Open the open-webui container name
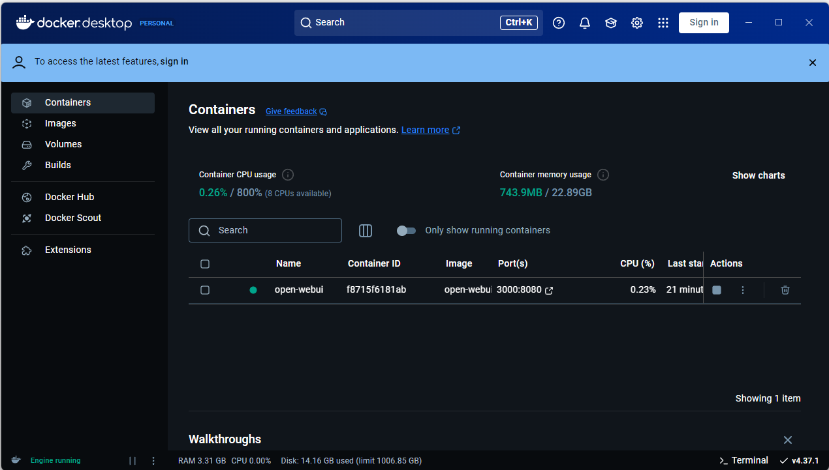This screenshot has width=829, height=470. point(299,290)
